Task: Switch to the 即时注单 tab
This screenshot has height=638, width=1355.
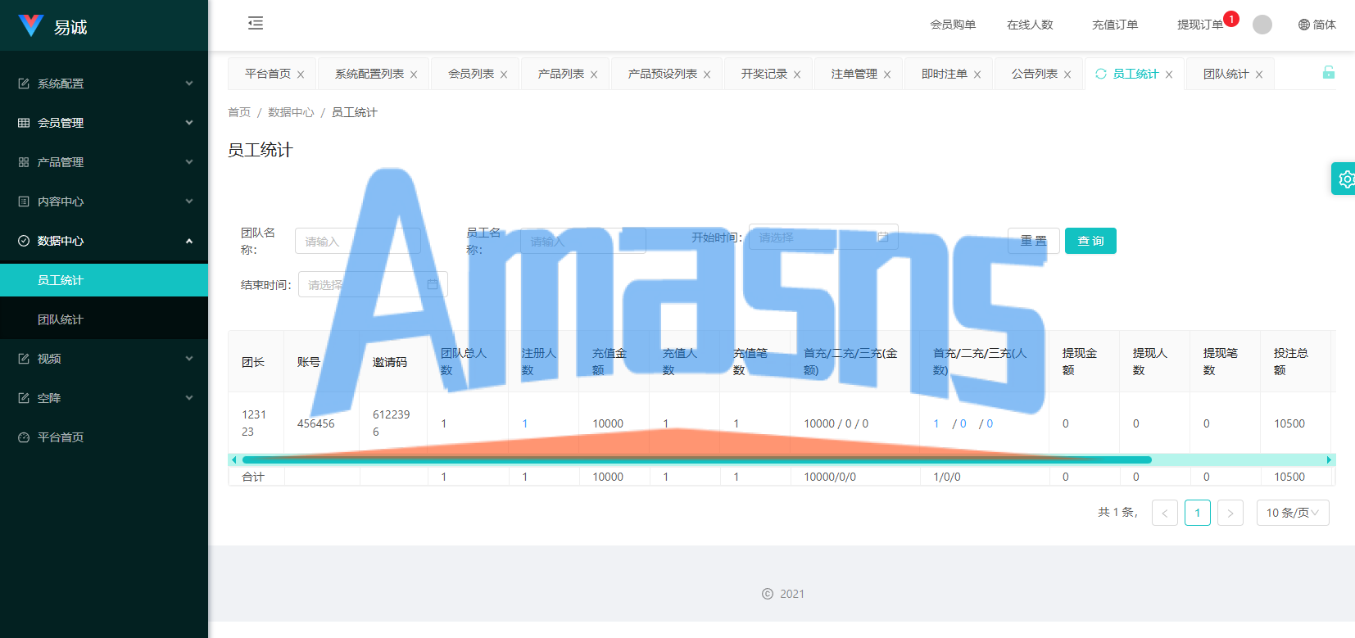Action: (x=945, y=74)
